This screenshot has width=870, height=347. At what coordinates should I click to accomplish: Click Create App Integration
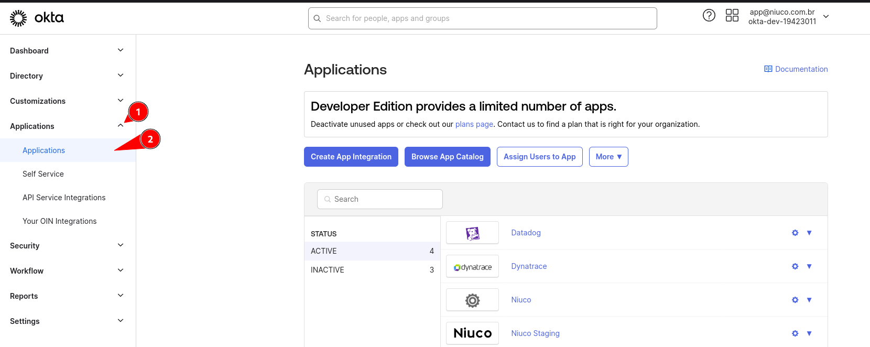351,157
